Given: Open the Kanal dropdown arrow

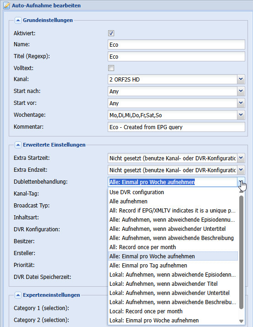Looking at the screenshot, I should point(241,79).
